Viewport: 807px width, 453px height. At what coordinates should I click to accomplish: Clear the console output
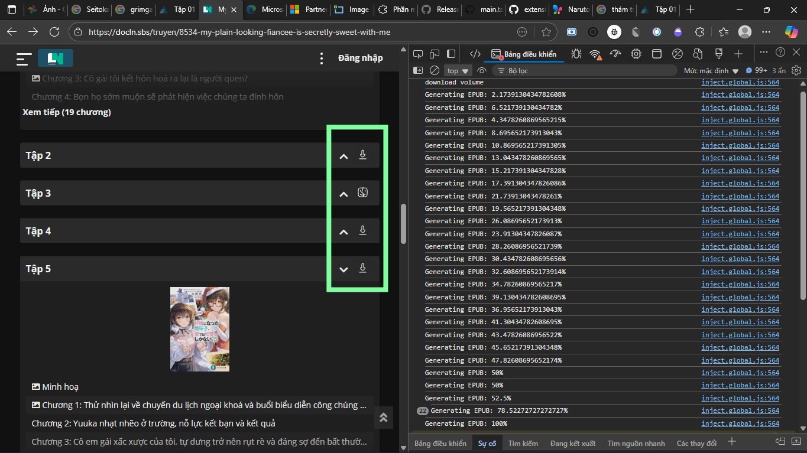[x=435, y=70]
